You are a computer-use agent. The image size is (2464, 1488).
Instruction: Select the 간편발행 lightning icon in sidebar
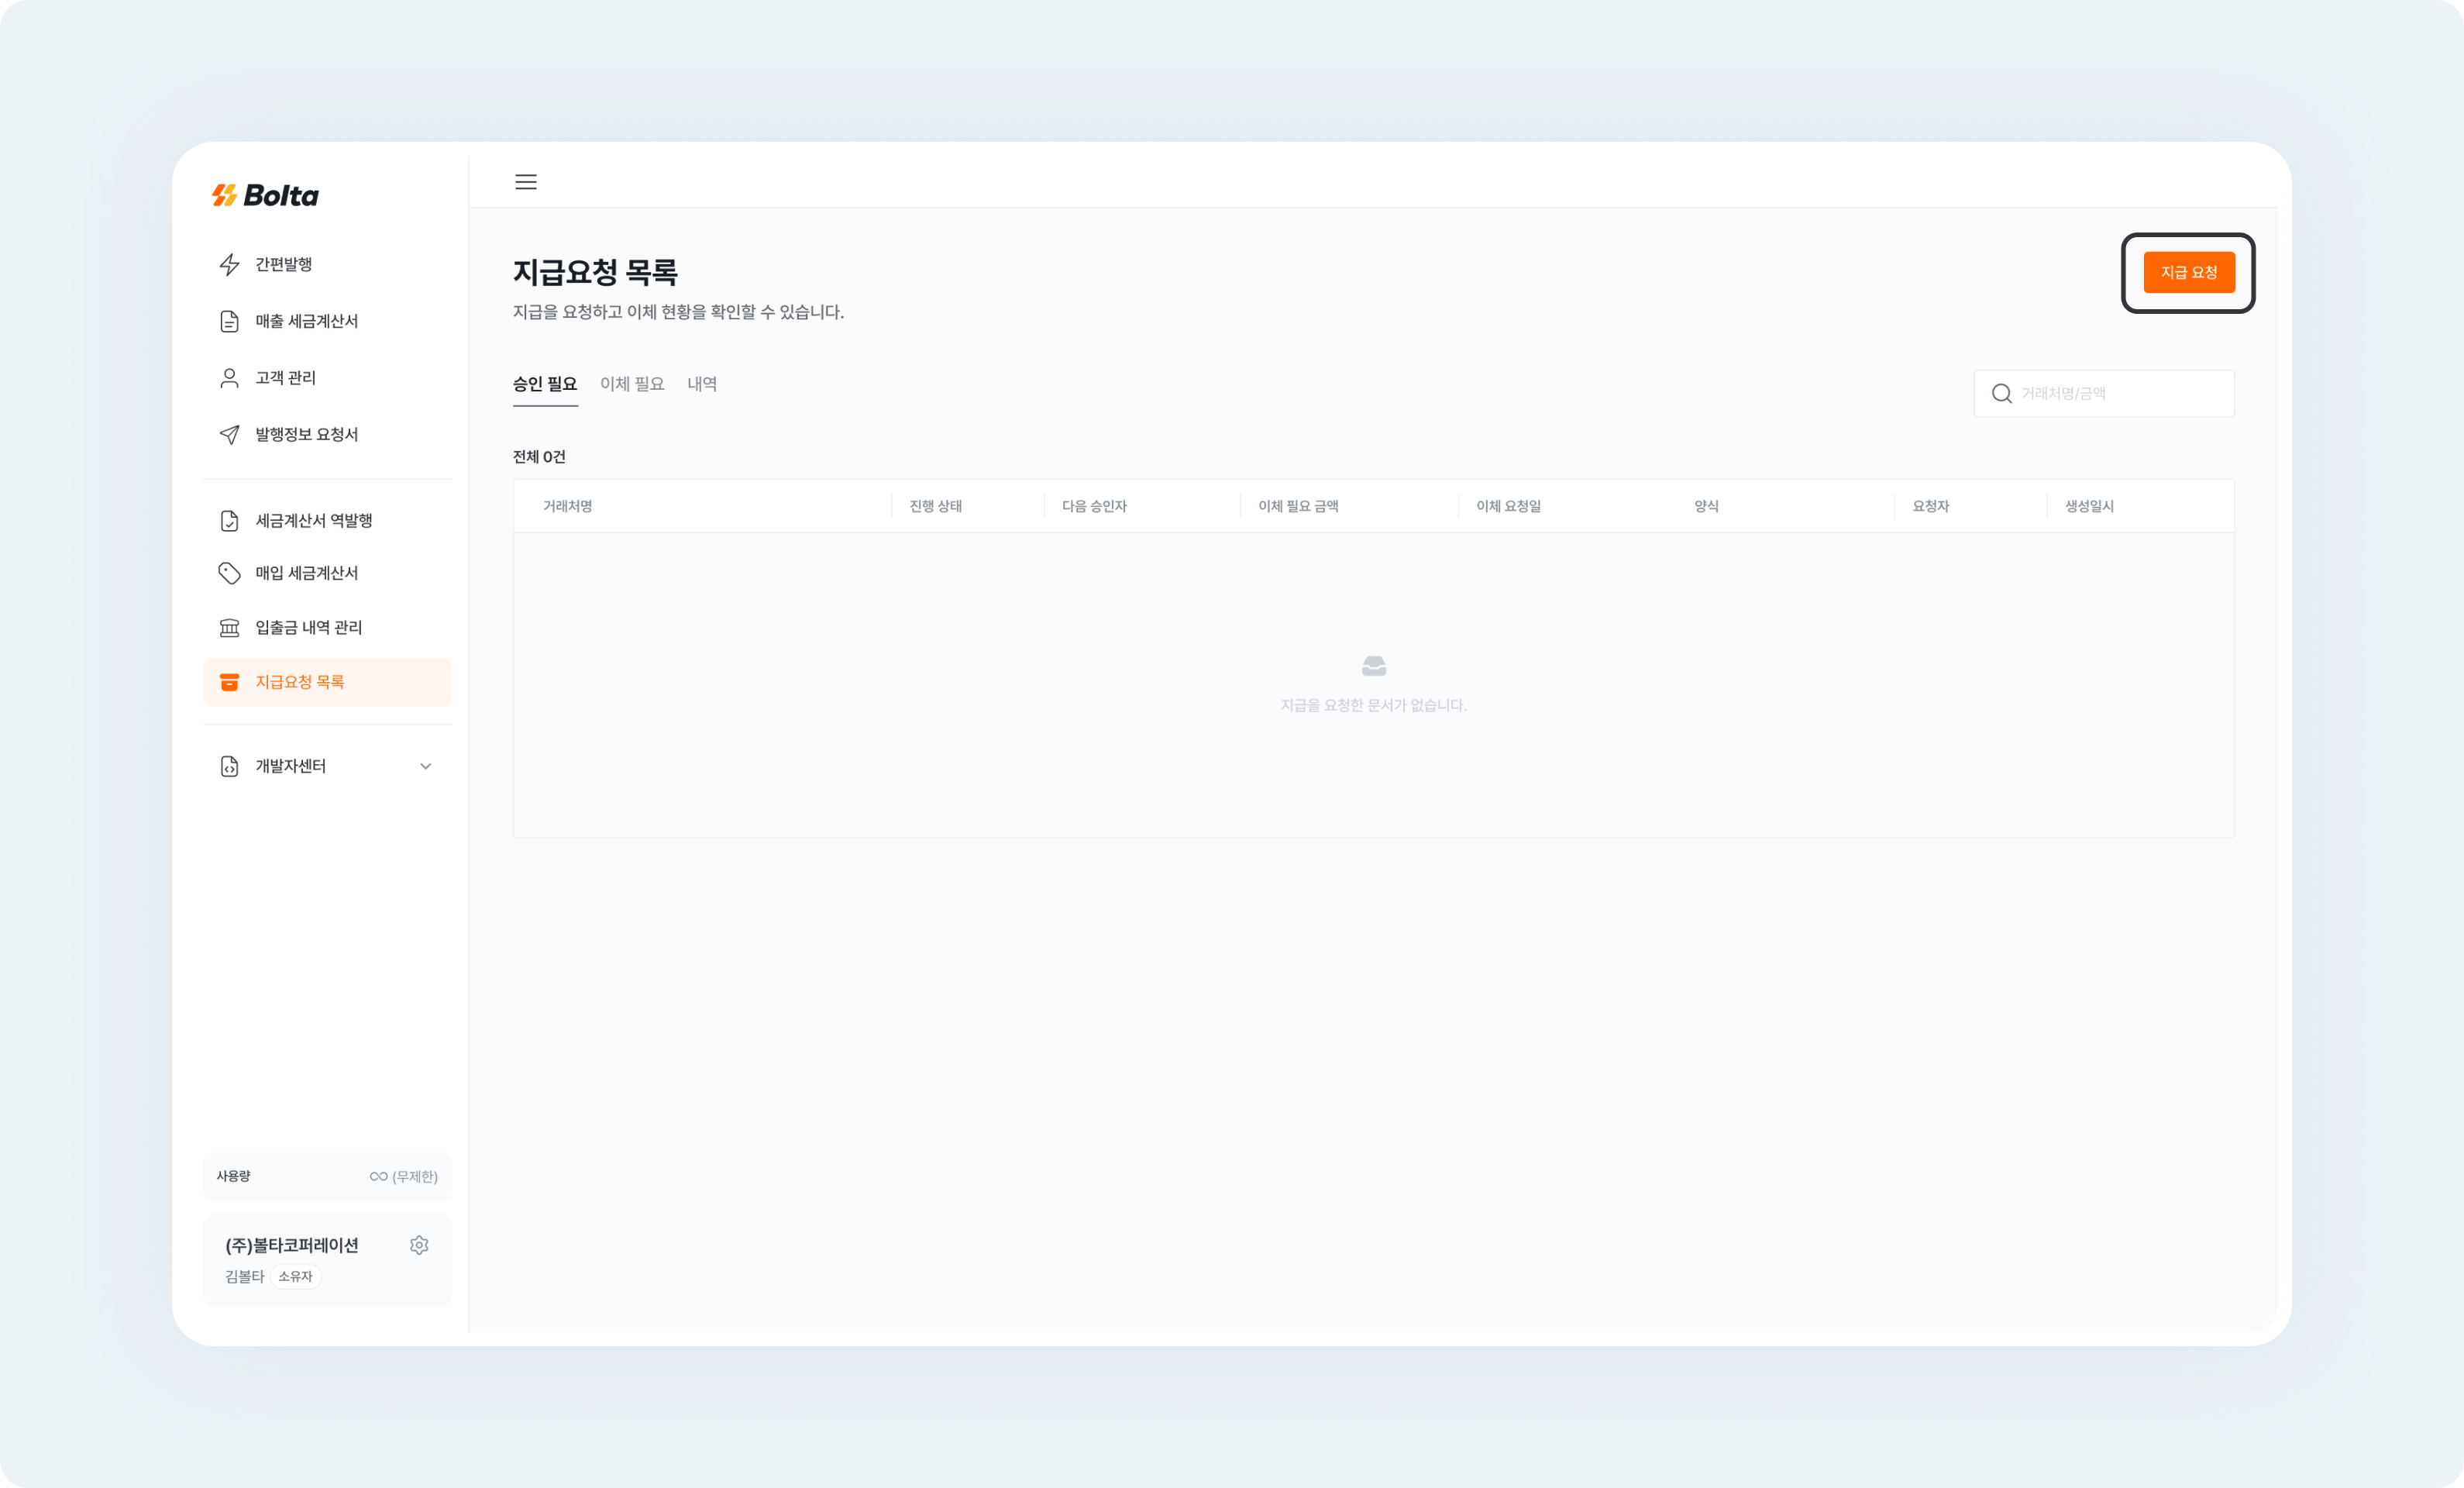pyautogui.click(x=229, y=264)
